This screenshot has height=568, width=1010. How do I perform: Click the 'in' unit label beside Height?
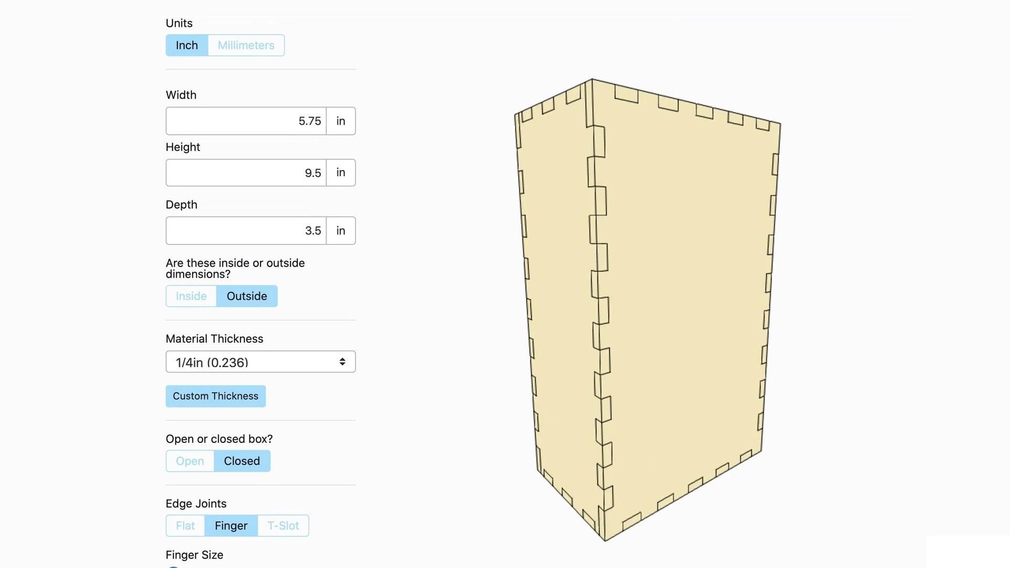click(341, 173)
